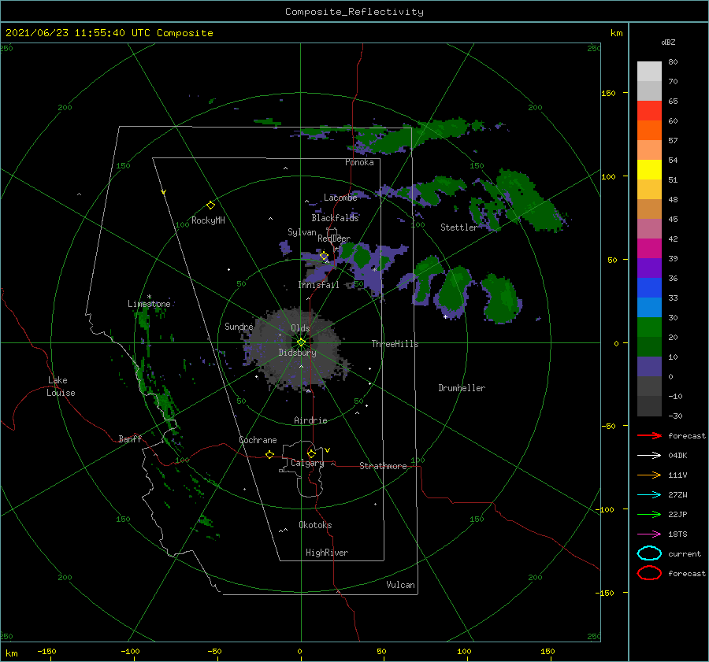The height and width of the screenshot is (662, 709).
Task: Click the Vulcan town label
Action: (401, 585)
